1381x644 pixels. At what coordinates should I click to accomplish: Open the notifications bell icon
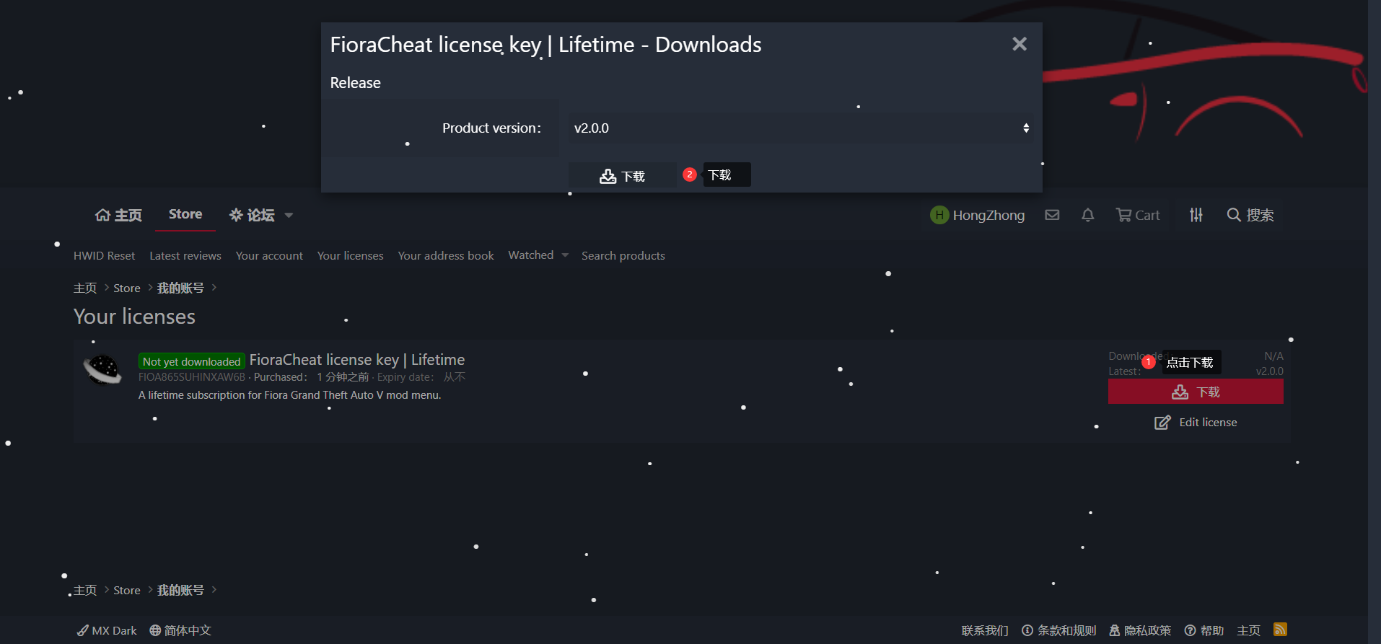(x=1088, y=215)
